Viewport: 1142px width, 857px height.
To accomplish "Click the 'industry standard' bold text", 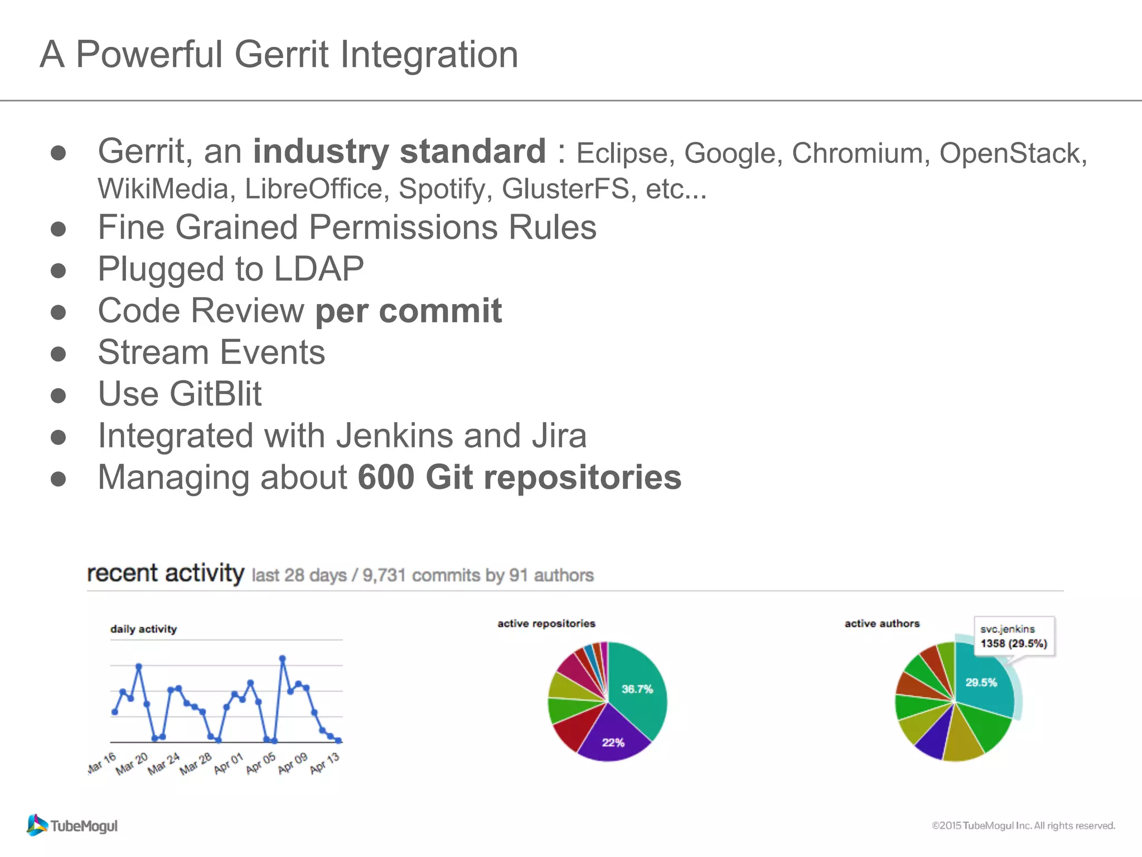I will (x=399, y=151).
